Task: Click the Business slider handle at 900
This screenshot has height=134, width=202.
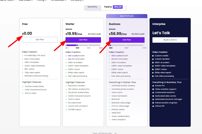Action: (110, 45)
